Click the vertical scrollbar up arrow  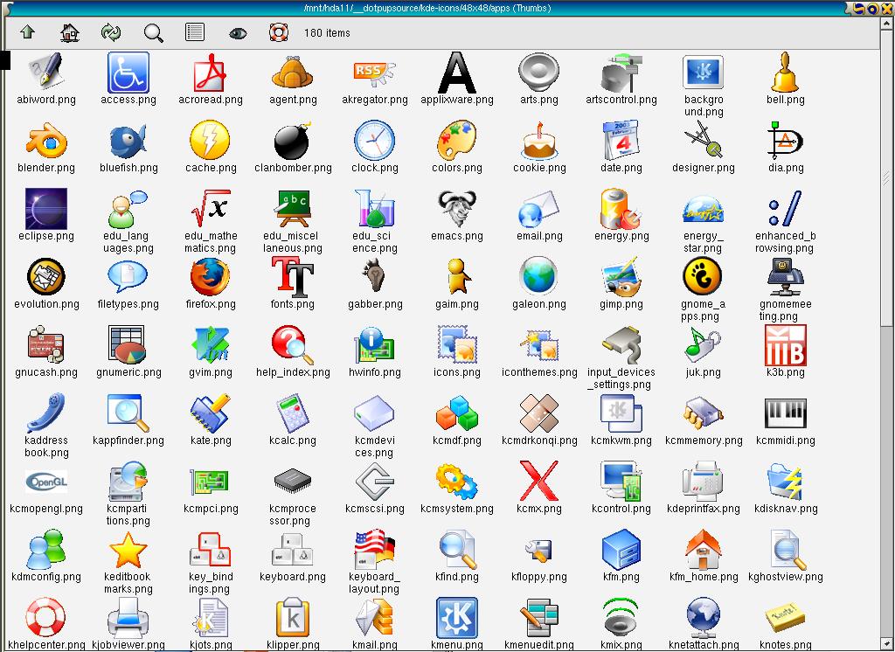[888, 24]
